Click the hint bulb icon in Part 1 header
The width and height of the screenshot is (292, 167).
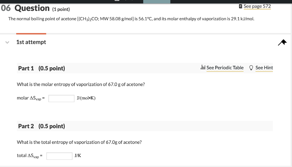251,68
